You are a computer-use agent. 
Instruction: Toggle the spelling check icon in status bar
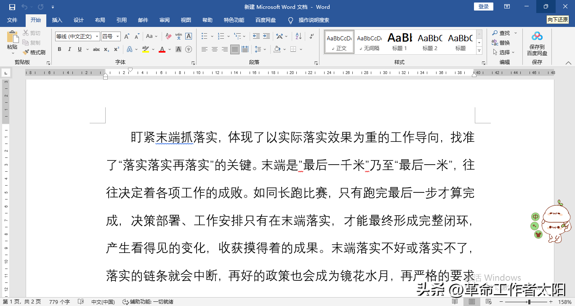tap(80, 302)
